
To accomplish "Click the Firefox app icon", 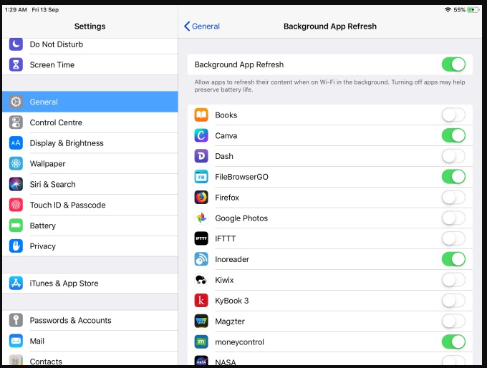I will 201,197.
